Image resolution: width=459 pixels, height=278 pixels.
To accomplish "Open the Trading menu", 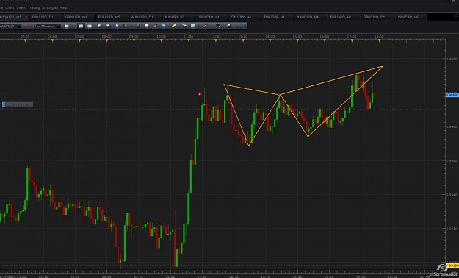I will (x=34, y=7).
